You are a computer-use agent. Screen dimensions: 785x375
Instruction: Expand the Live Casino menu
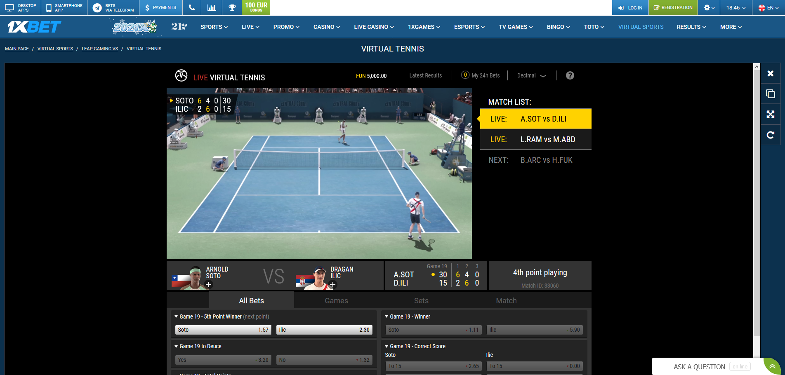coord(374,27)
